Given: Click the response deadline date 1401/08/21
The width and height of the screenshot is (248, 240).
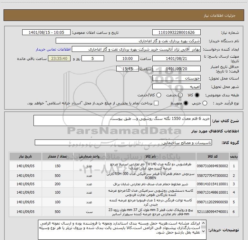Looking at the screenshot, I should point(176,58).
